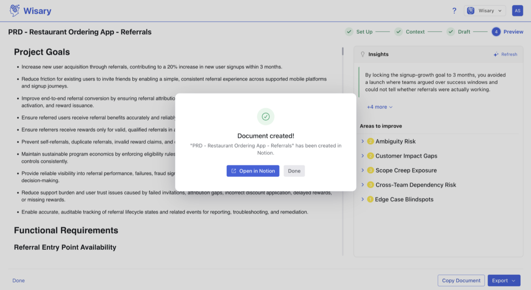The width and height of the screenshot is (531, 290).
Task: Click the Cross-Team Dependency Risk count badge
Action: [371, 185]
